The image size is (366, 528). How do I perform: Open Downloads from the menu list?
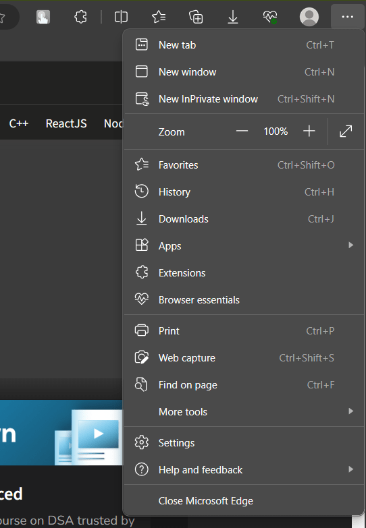coord(244,219)
